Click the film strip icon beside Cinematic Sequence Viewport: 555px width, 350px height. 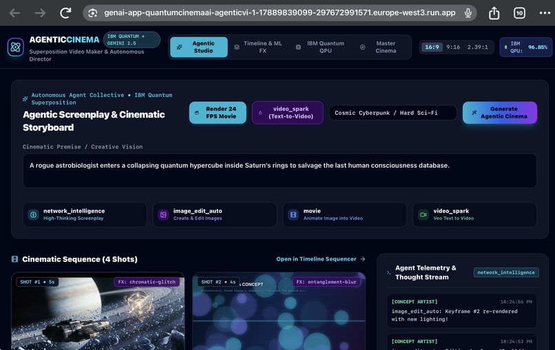pos(14,259)
